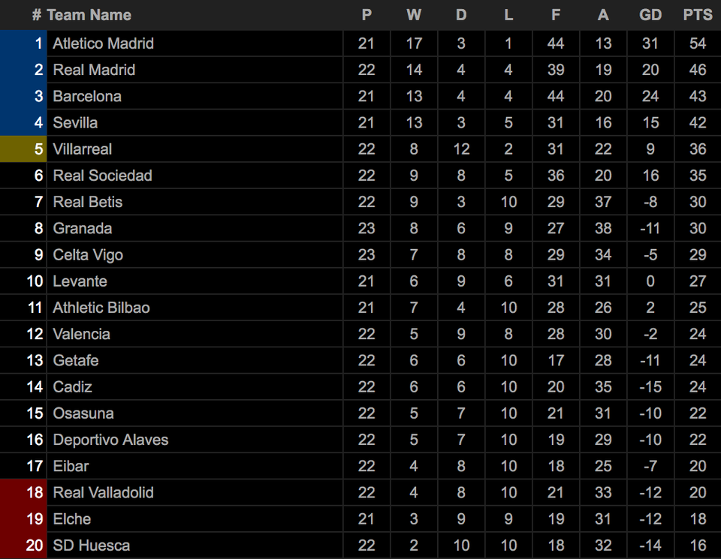This screenshot has height=559, width=721.
Task: Click the Celta Vigo team name
Action: (x=88, y=255)
